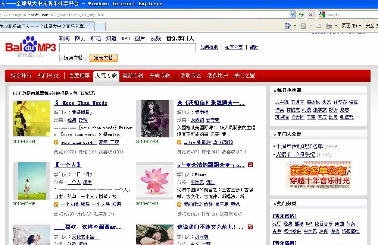Select the 活跃用户 tab

pos(218,76)
